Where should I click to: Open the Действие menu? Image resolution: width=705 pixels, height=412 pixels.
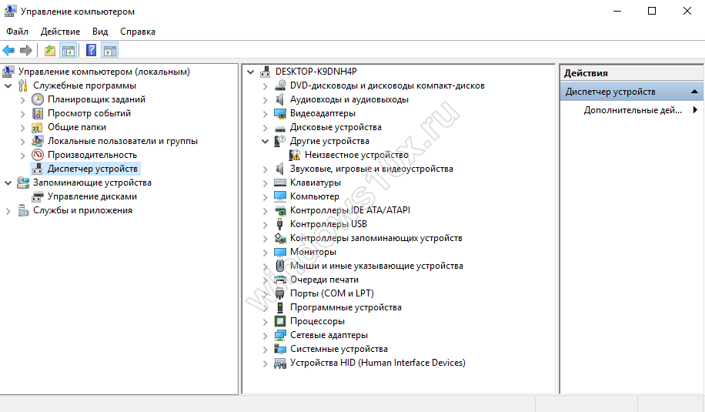pos(60,32)
